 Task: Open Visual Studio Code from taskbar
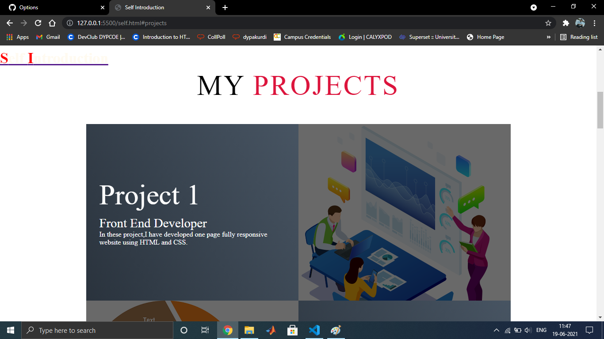tap(314, 330)
